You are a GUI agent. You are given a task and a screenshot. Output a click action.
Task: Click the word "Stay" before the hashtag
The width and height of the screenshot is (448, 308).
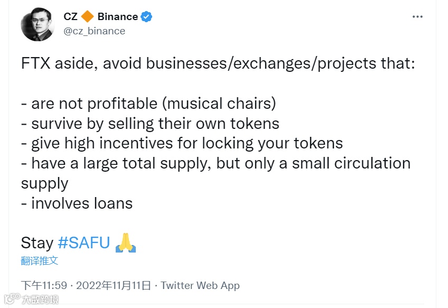(37, 242)
